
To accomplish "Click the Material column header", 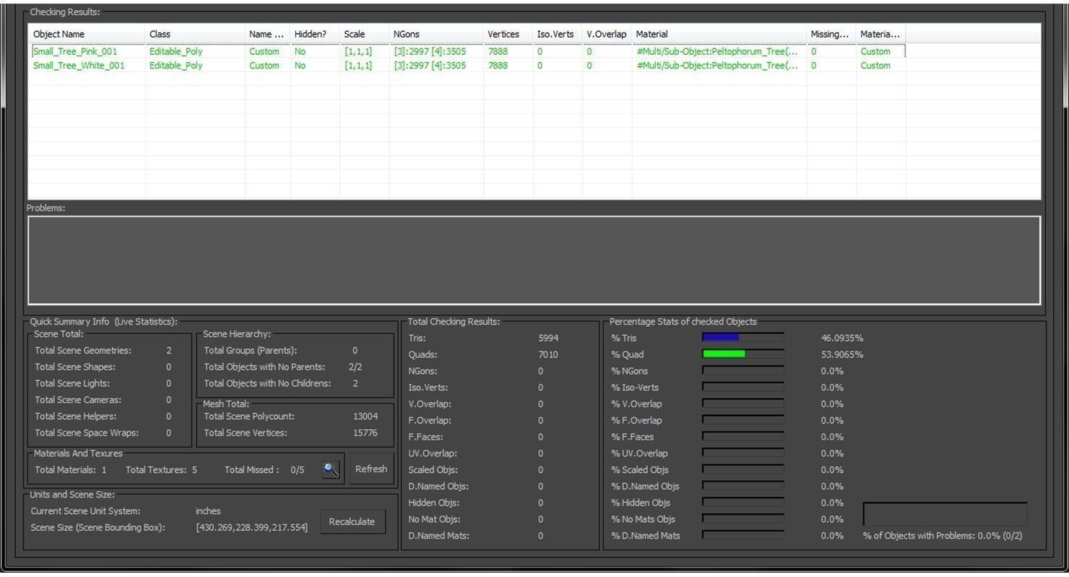I will coord(719,34).
